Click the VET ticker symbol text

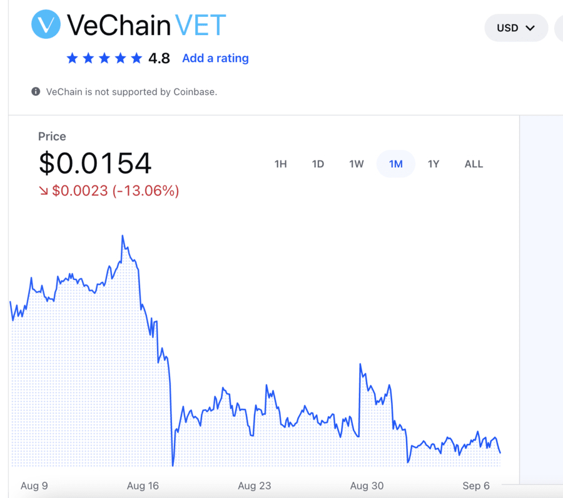click(201, 25)
